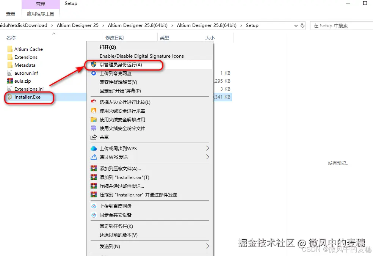Select the eula.zip file name
The height and width of the screenshot is (256, 373).
pyautogui.click(x=23, y=81)
